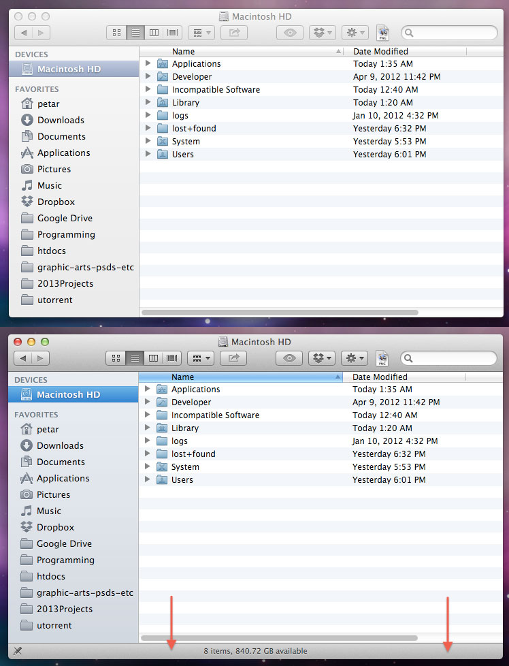Viewport: 509px width, 666px height.
Task: Open the Dropbox toolbar menu in the upper window
Action: point(323,33)
